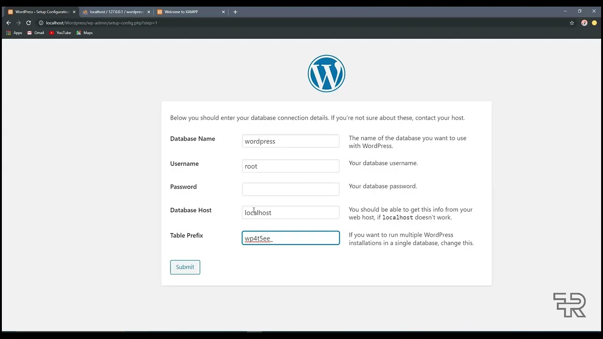Close the phpMyAdmin tab
Viewport: 603px width, 339px height.
[x=149, y=12]
